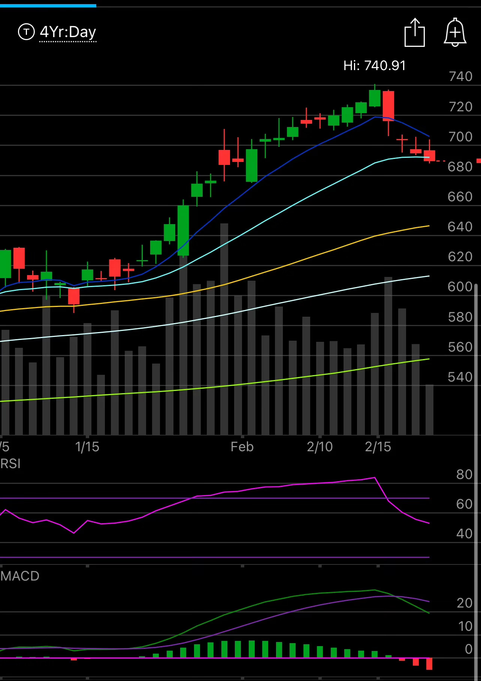Tap the 620 price axis label
481x681 pixels.
tap(460, 257)
